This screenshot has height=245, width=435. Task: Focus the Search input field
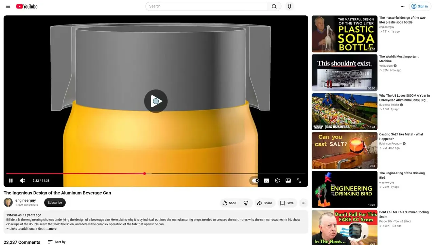coord(206,6)
